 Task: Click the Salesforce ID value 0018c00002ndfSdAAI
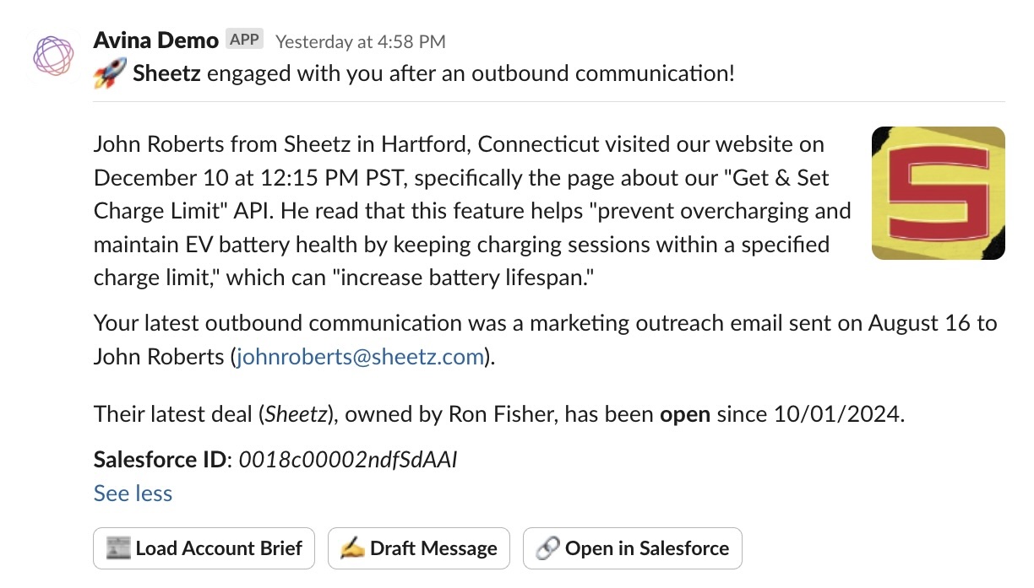(x=348, y=460)
